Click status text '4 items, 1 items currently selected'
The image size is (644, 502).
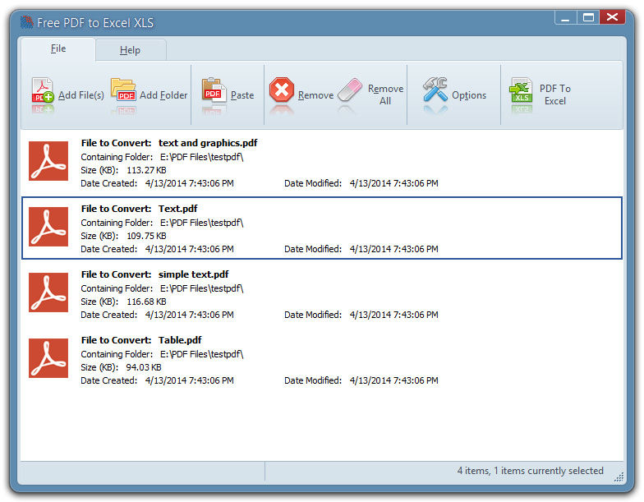[x=531, y=471]
